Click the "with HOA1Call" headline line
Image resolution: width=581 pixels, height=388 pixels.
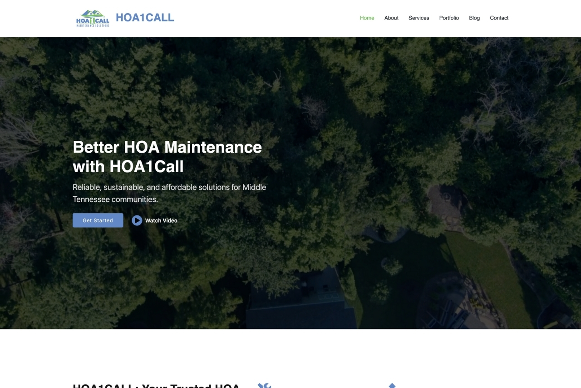(x=128, y=167)
